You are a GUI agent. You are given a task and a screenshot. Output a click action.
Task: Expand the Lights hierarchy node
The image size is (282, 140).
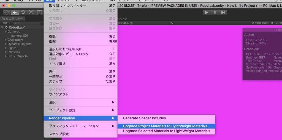(6, 48)
